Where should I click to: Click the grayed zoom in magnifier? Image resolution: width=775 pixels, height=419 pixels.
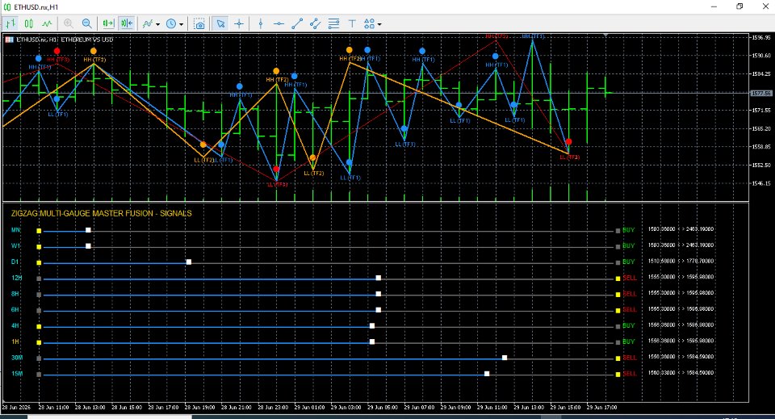pyautogui.click(x=69, y=23)
